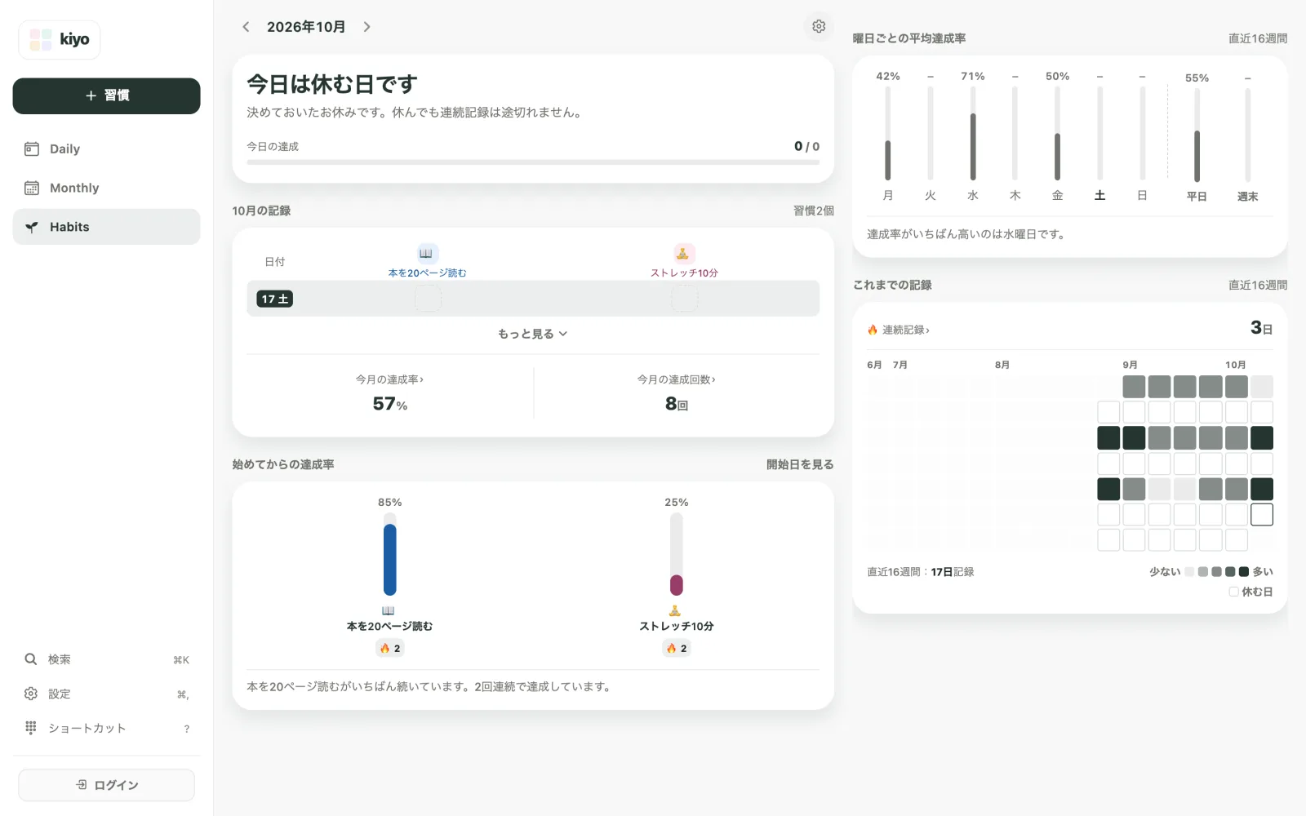
Task: Check 本を20ページ読む for 17土
Action: 428,299
